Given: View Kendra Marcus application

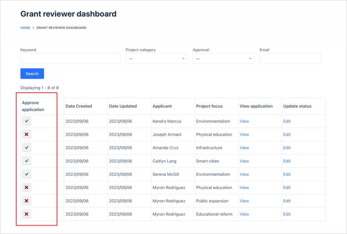Looking at the screenshot, I should (x=244, y=121).
